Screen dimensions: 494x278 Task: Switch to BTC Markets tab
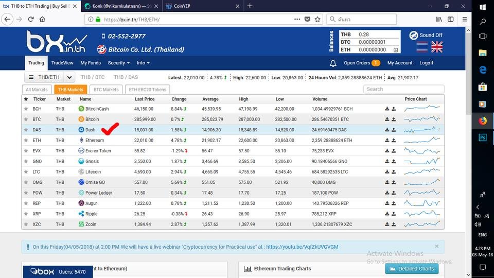click(106, 90)
